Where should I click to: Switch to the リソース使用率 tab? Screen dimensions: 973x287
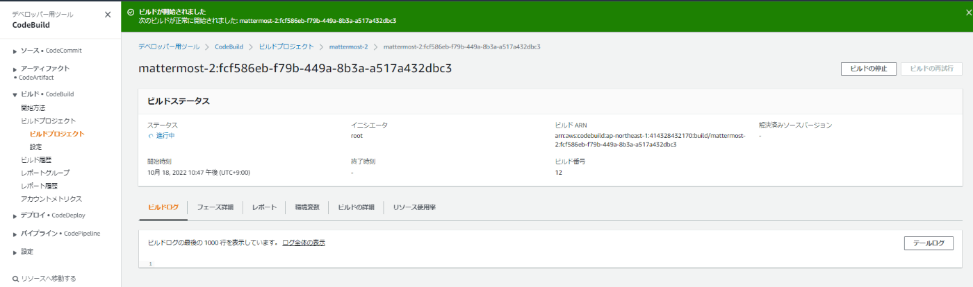[414, 207]
